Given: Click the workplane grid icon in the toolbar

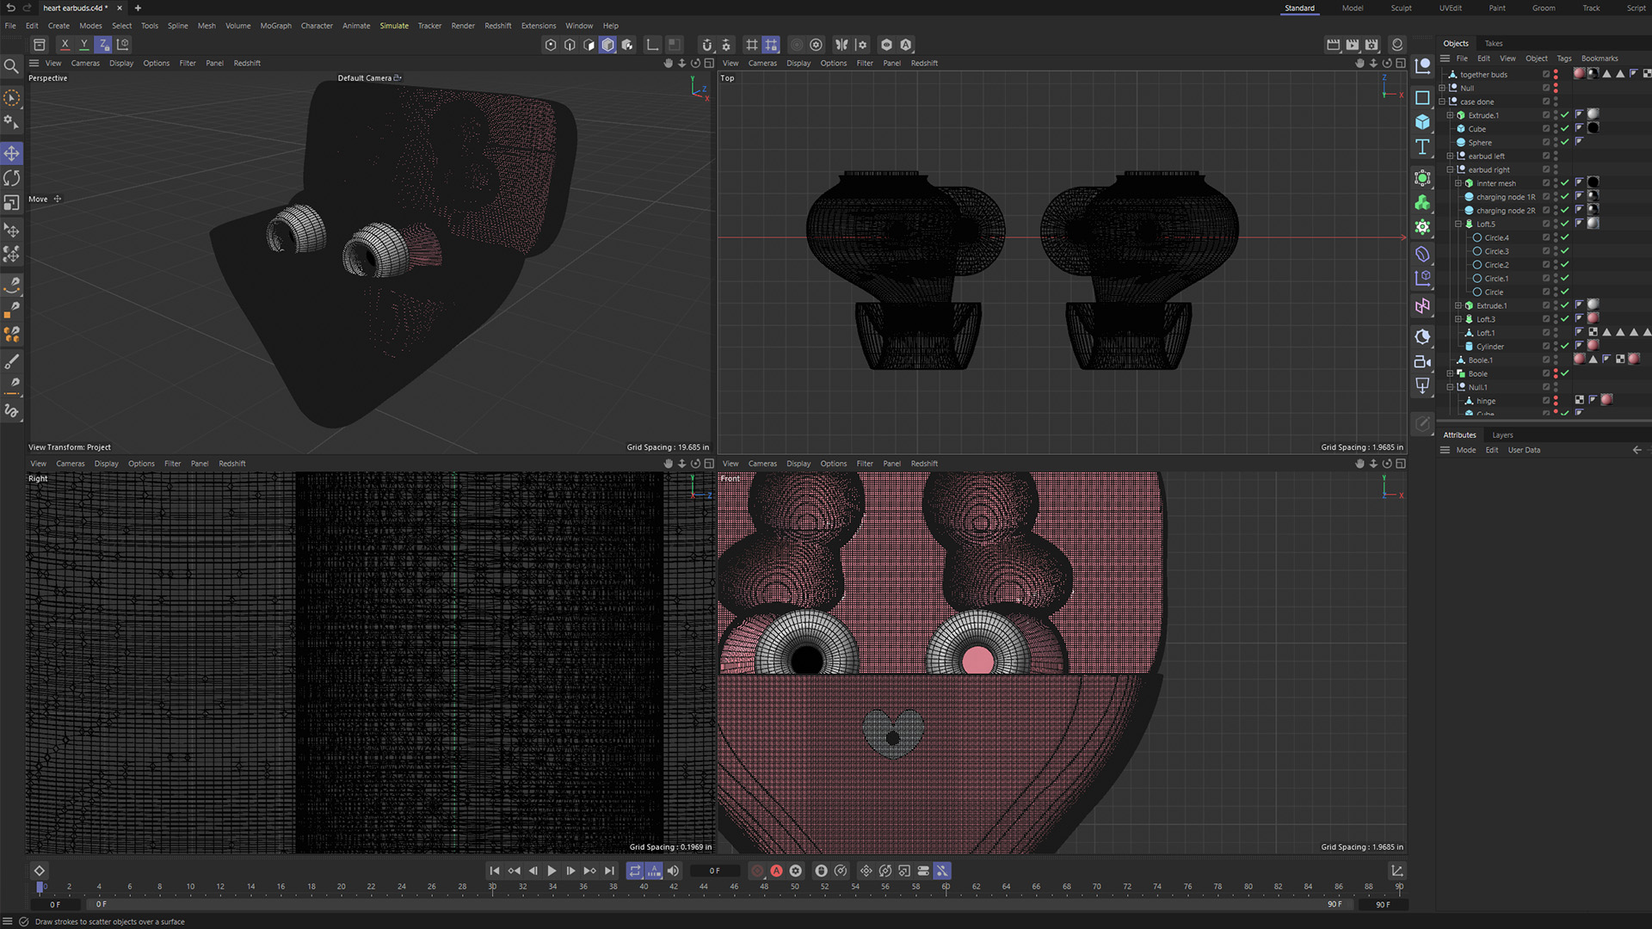Looking at the screenshot, I should tap(752, 45).
